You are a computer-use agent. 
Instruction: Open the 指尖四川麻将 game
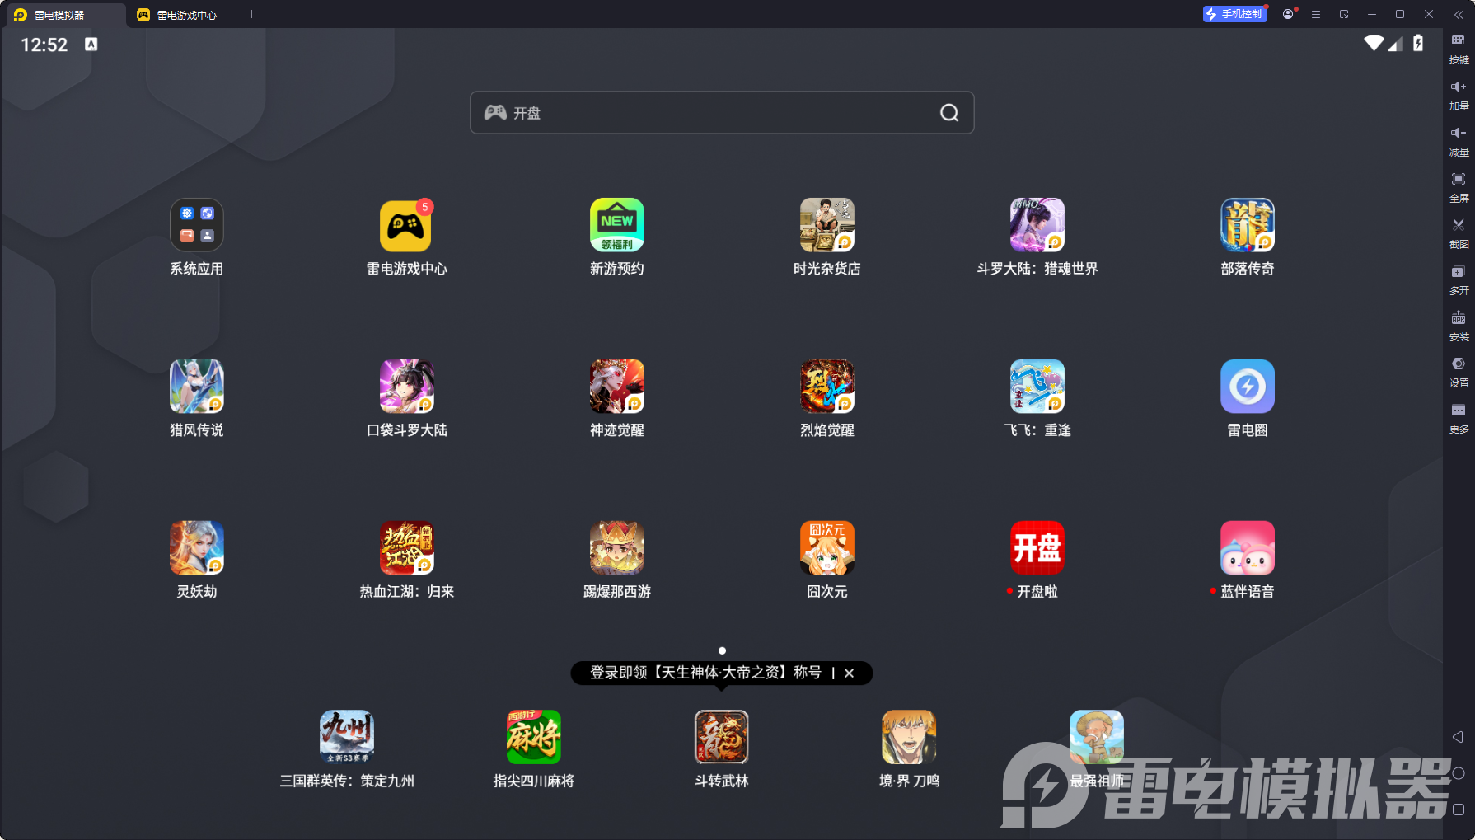coord(533,737)
